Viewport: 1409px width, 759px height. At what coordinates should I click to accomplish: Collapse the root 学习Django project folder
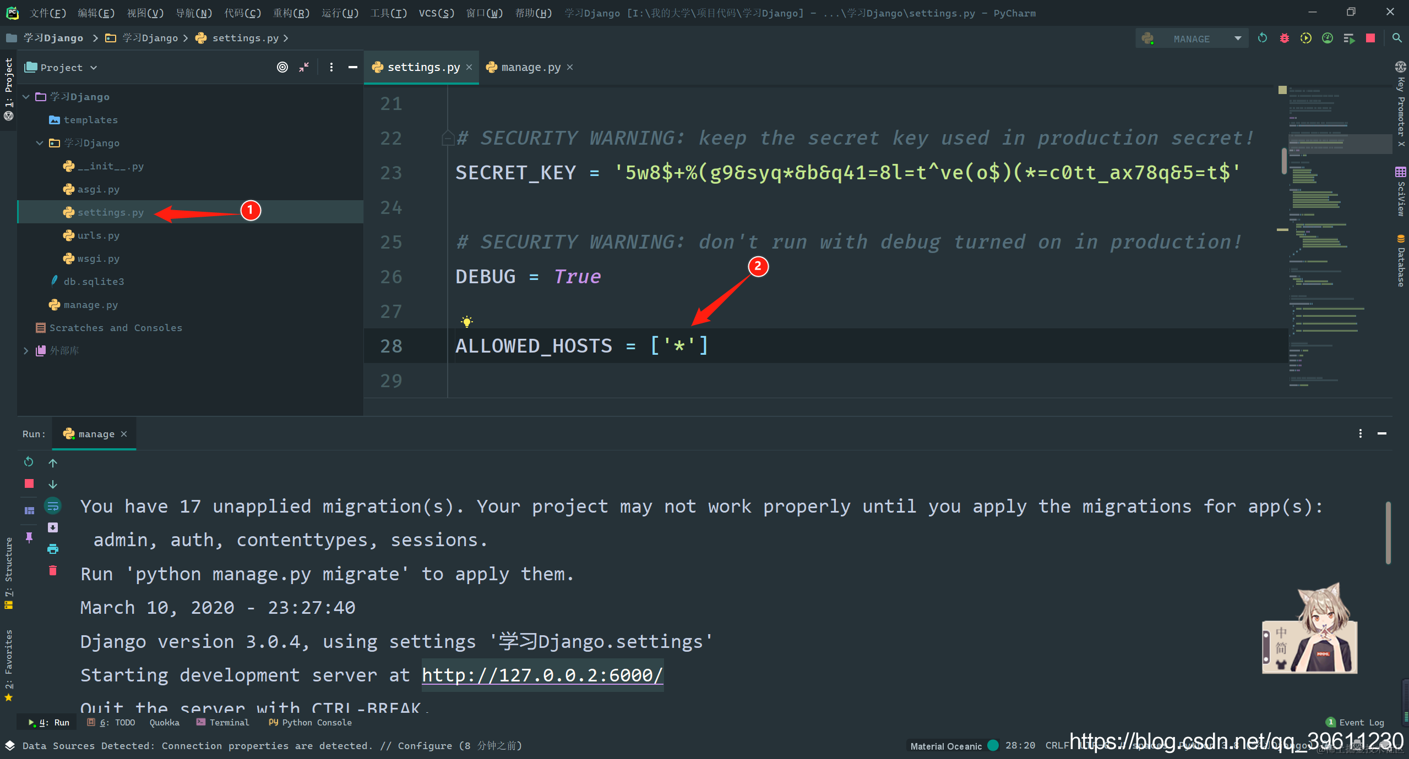point(26,97)
